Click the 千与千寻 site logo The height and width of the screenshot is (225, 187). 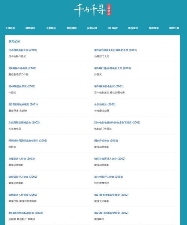coord(93,11)
